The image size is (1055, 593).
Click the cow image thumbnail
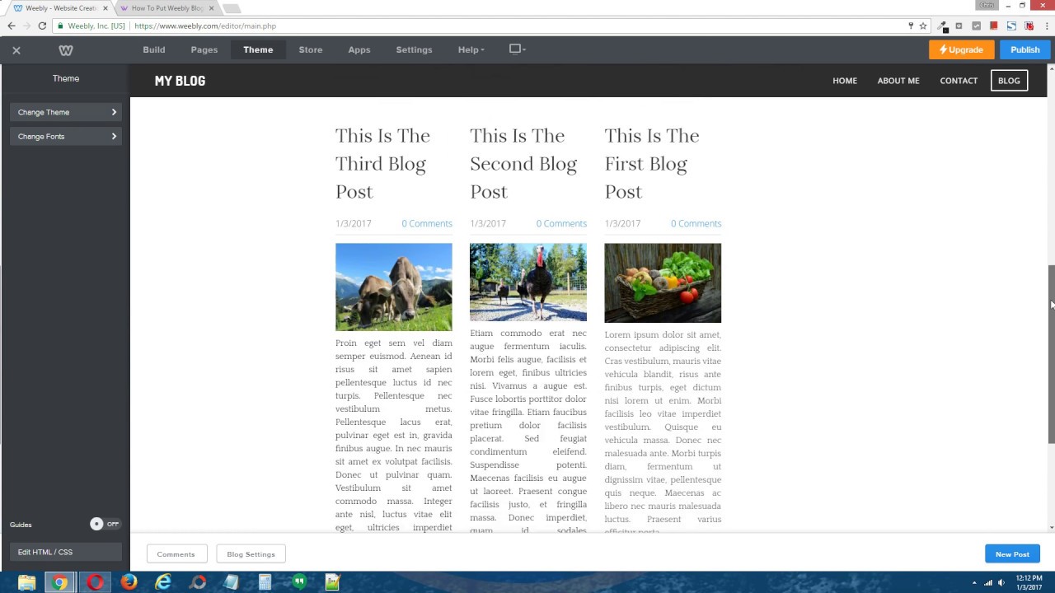(x=394, y=287)
